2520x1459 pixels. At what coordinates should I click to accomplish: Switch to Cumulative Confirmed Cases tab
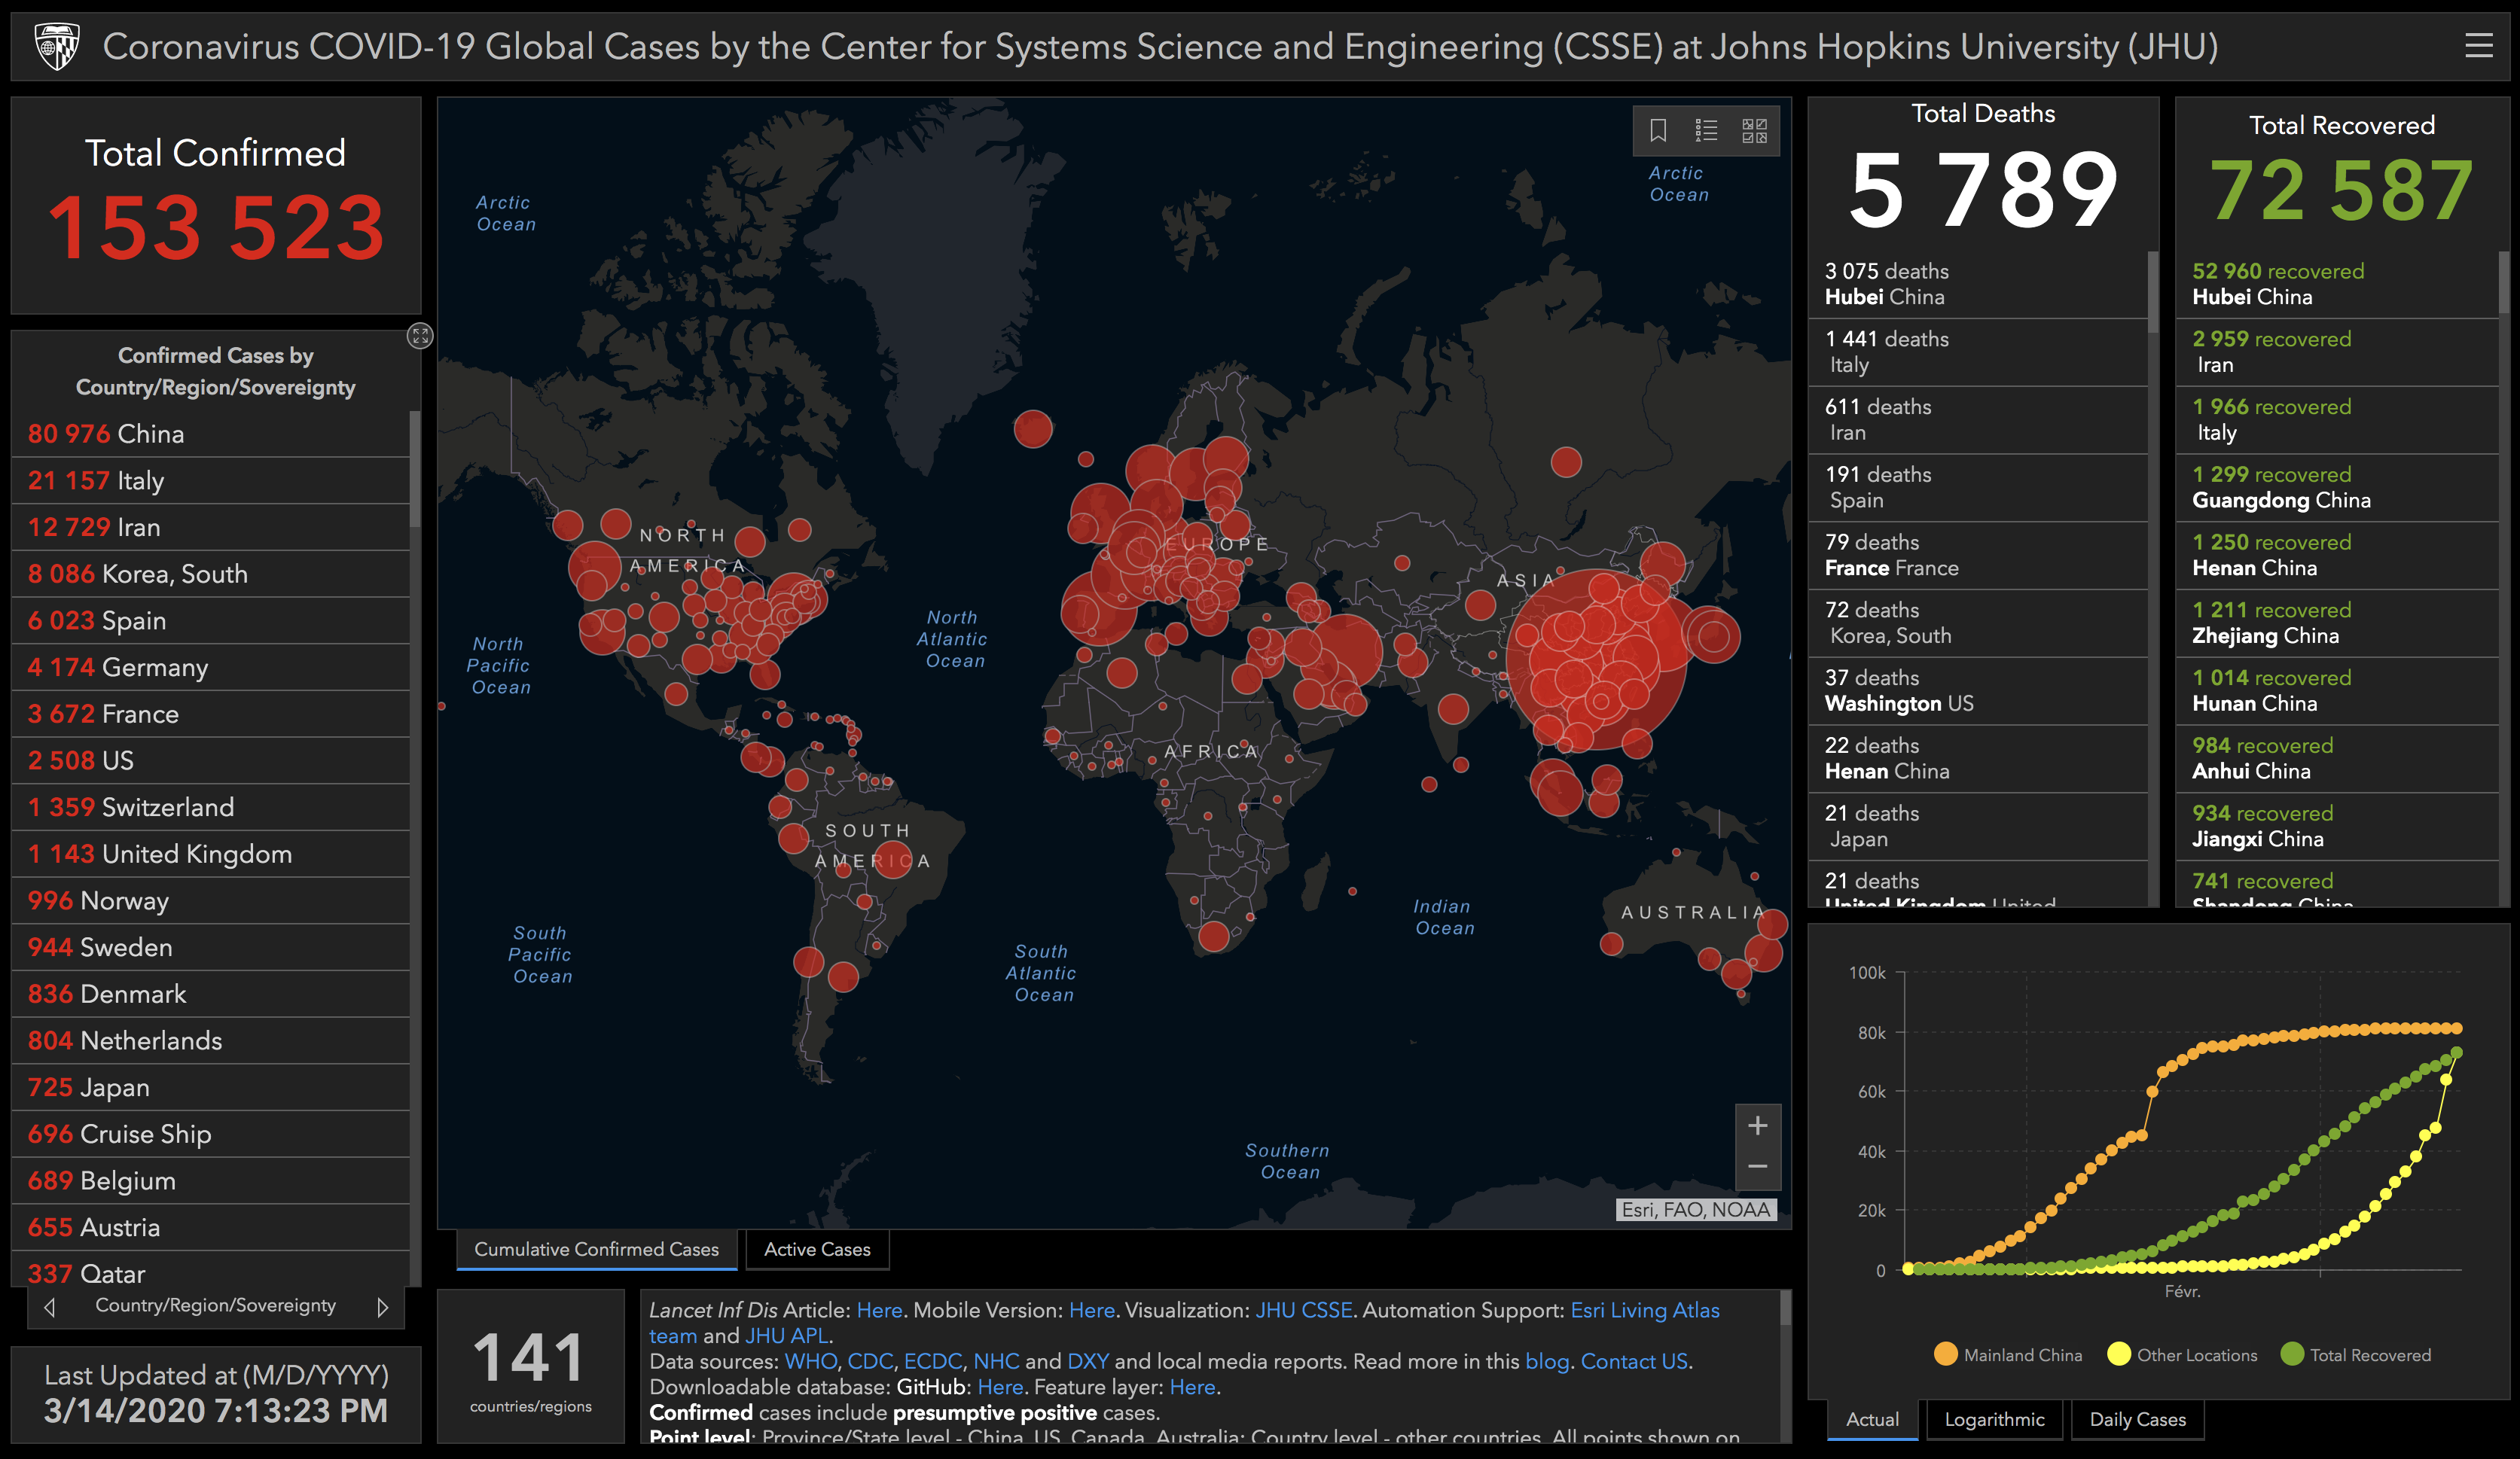point(596,1249)
